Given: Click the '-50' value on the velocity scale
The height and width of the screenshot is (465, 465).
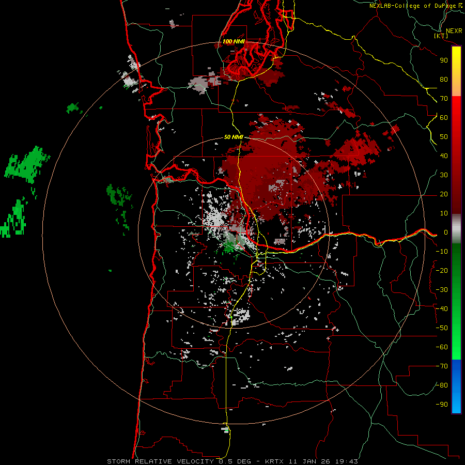Looking at the screenshot, I should point(442,328).
